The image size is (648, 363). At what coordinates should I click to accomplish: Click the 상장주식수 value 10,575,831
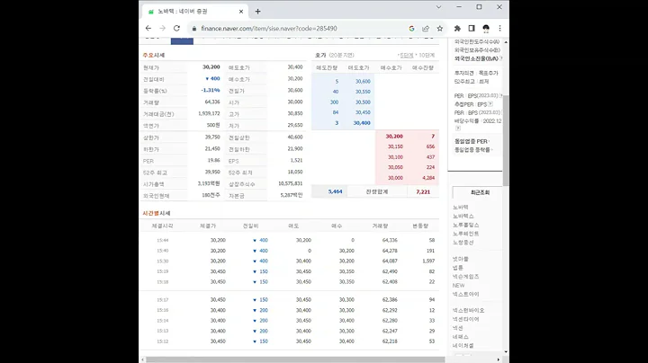click(290, 183)
